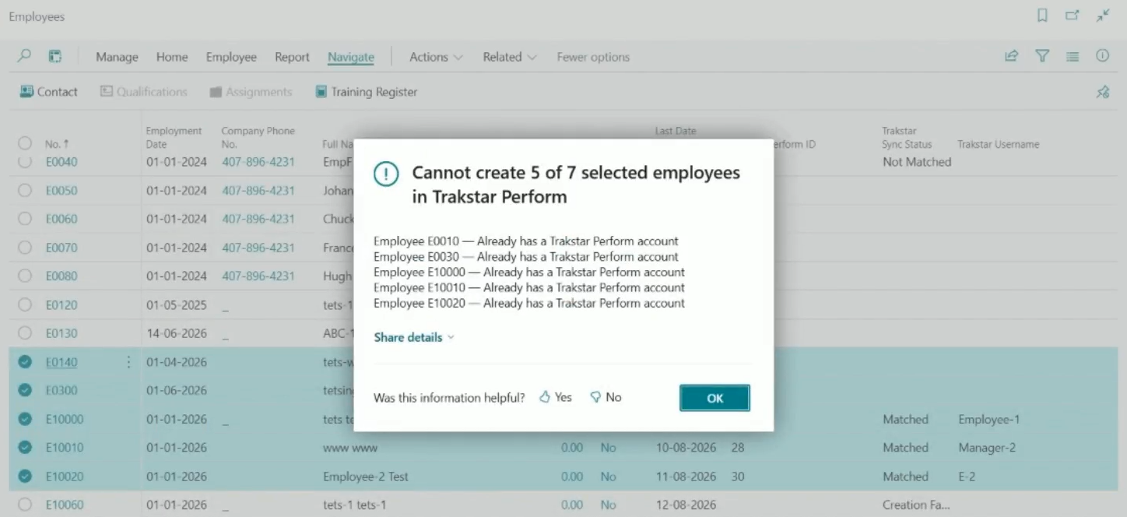Click the pin action bar icon
The image size is (1127, 517).
(x=1102, y=92)
